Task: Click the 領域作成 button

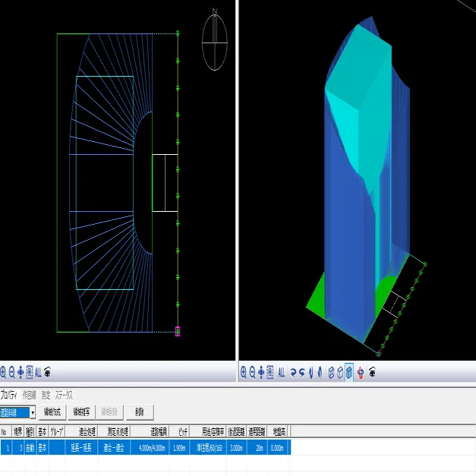Action: pos(52,412)
